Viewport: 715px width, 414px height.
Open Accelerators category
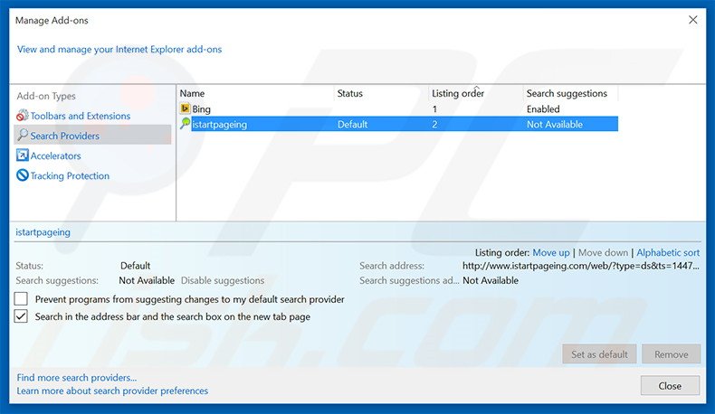tap(55, 155)
